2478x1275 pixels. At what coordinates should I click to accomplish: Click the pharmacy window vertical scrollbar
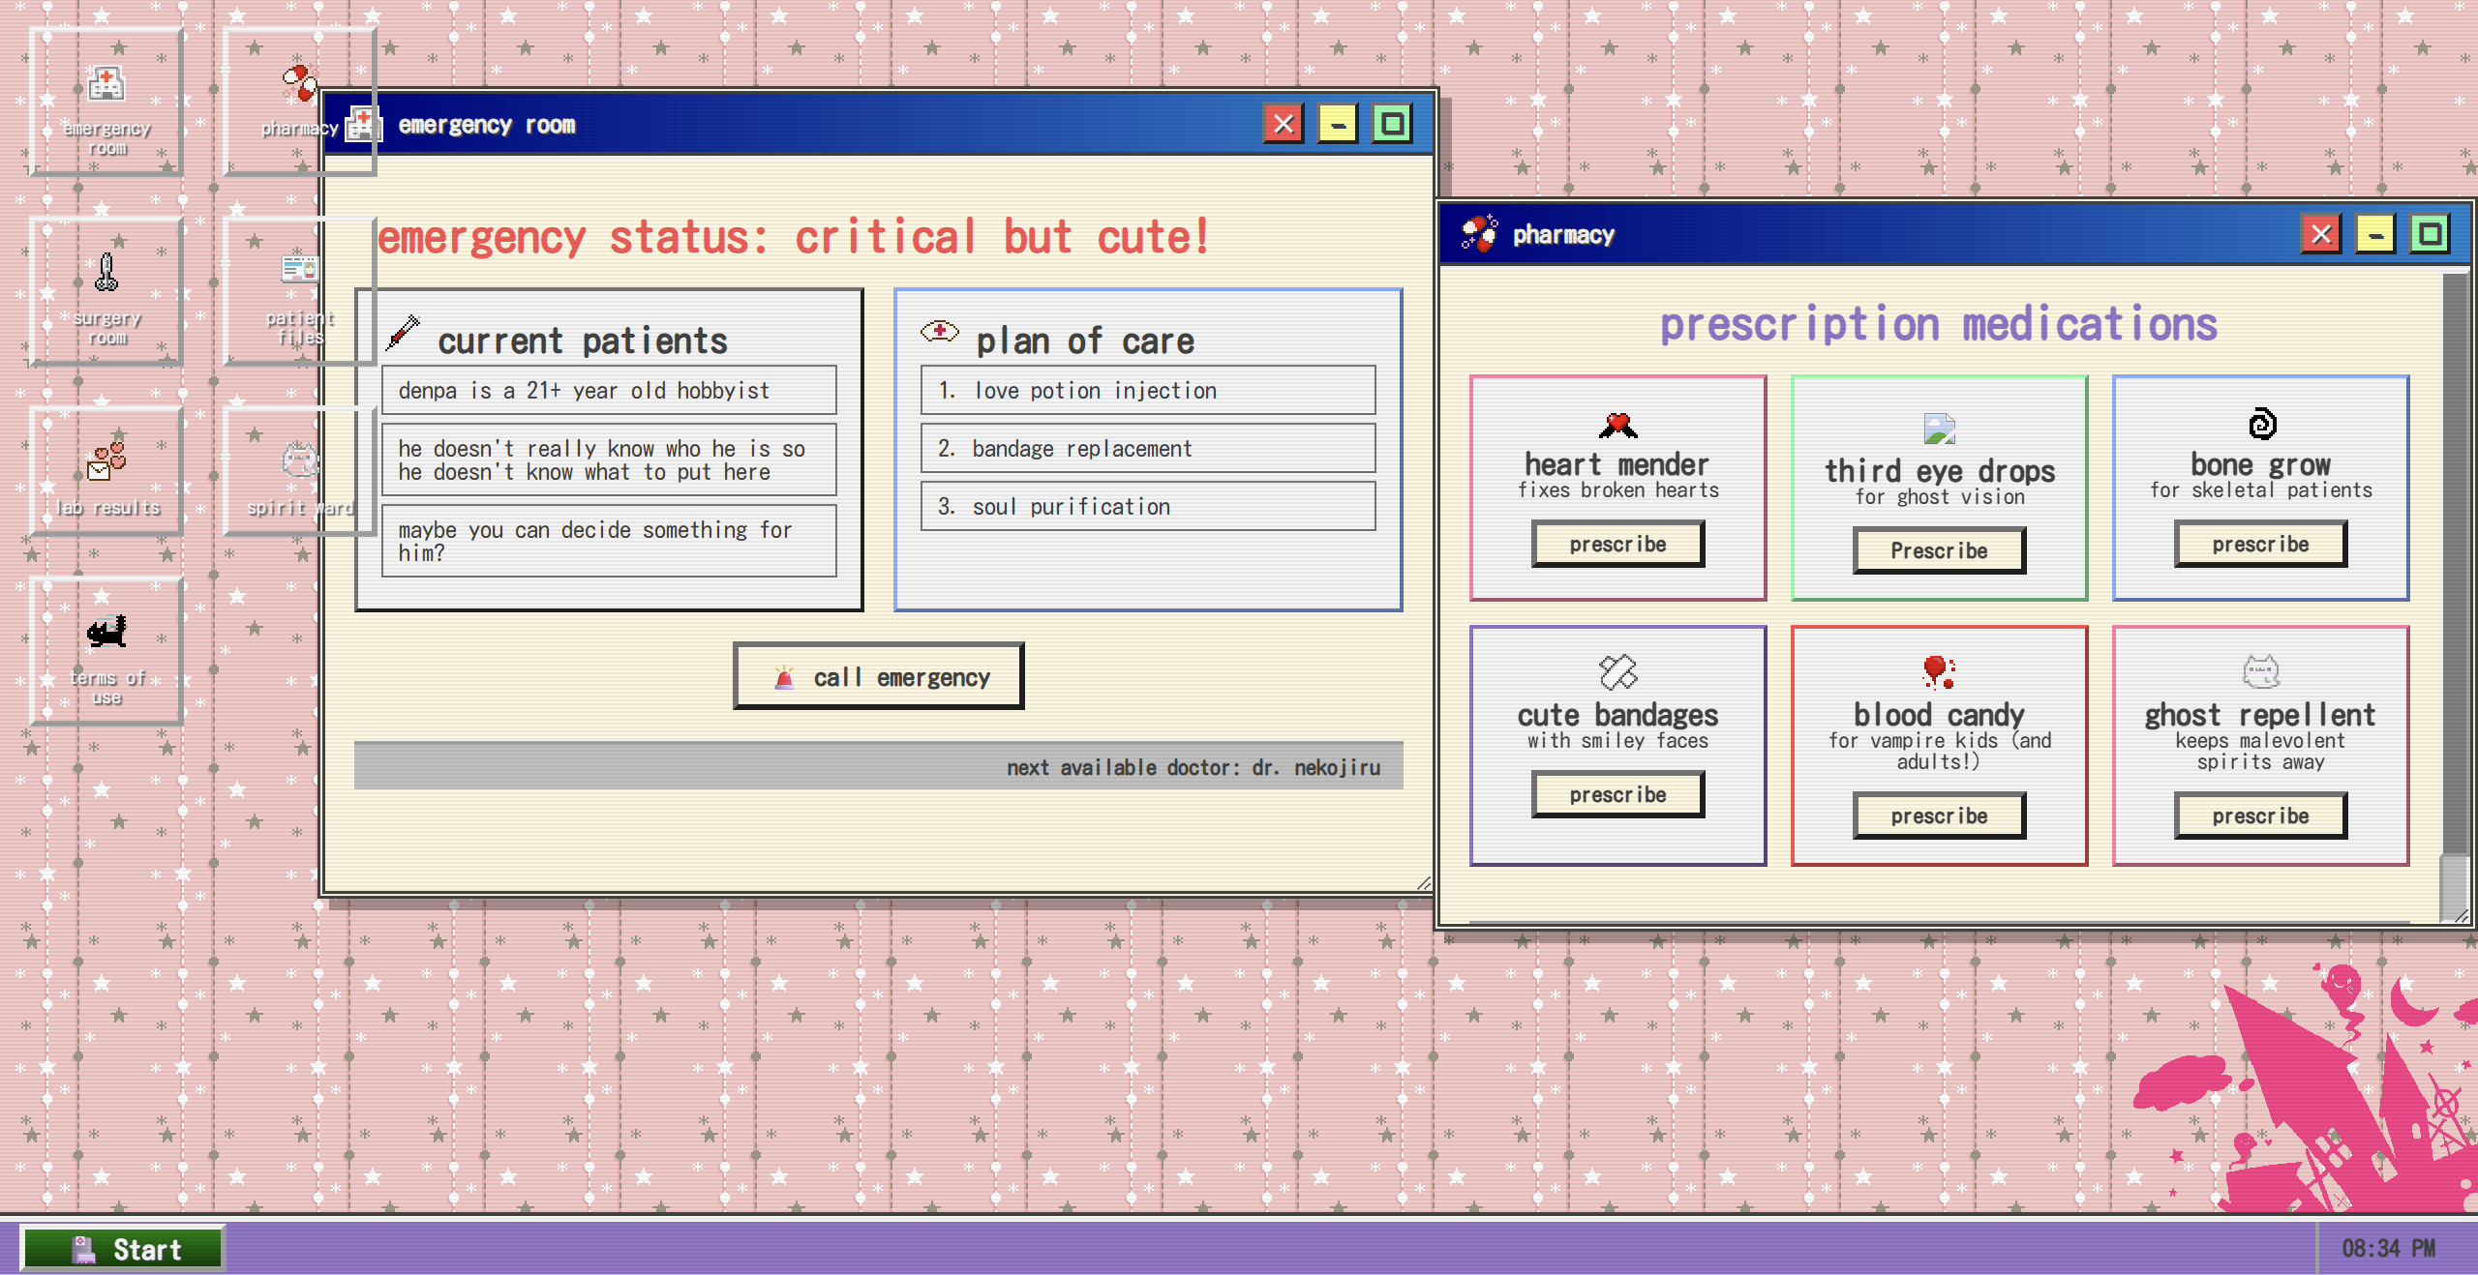pos(2455,580)
